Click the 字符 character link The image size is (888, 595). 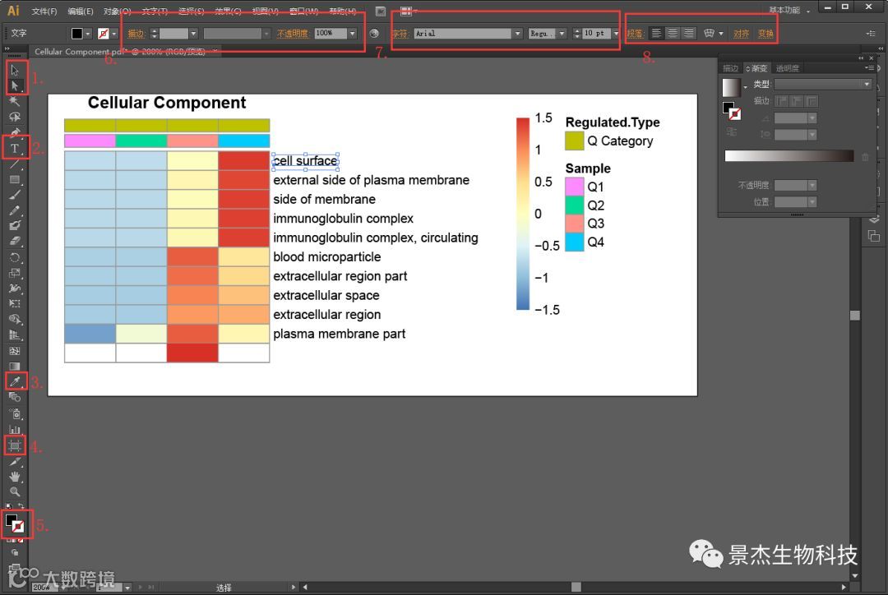click(x=400, y=34)
